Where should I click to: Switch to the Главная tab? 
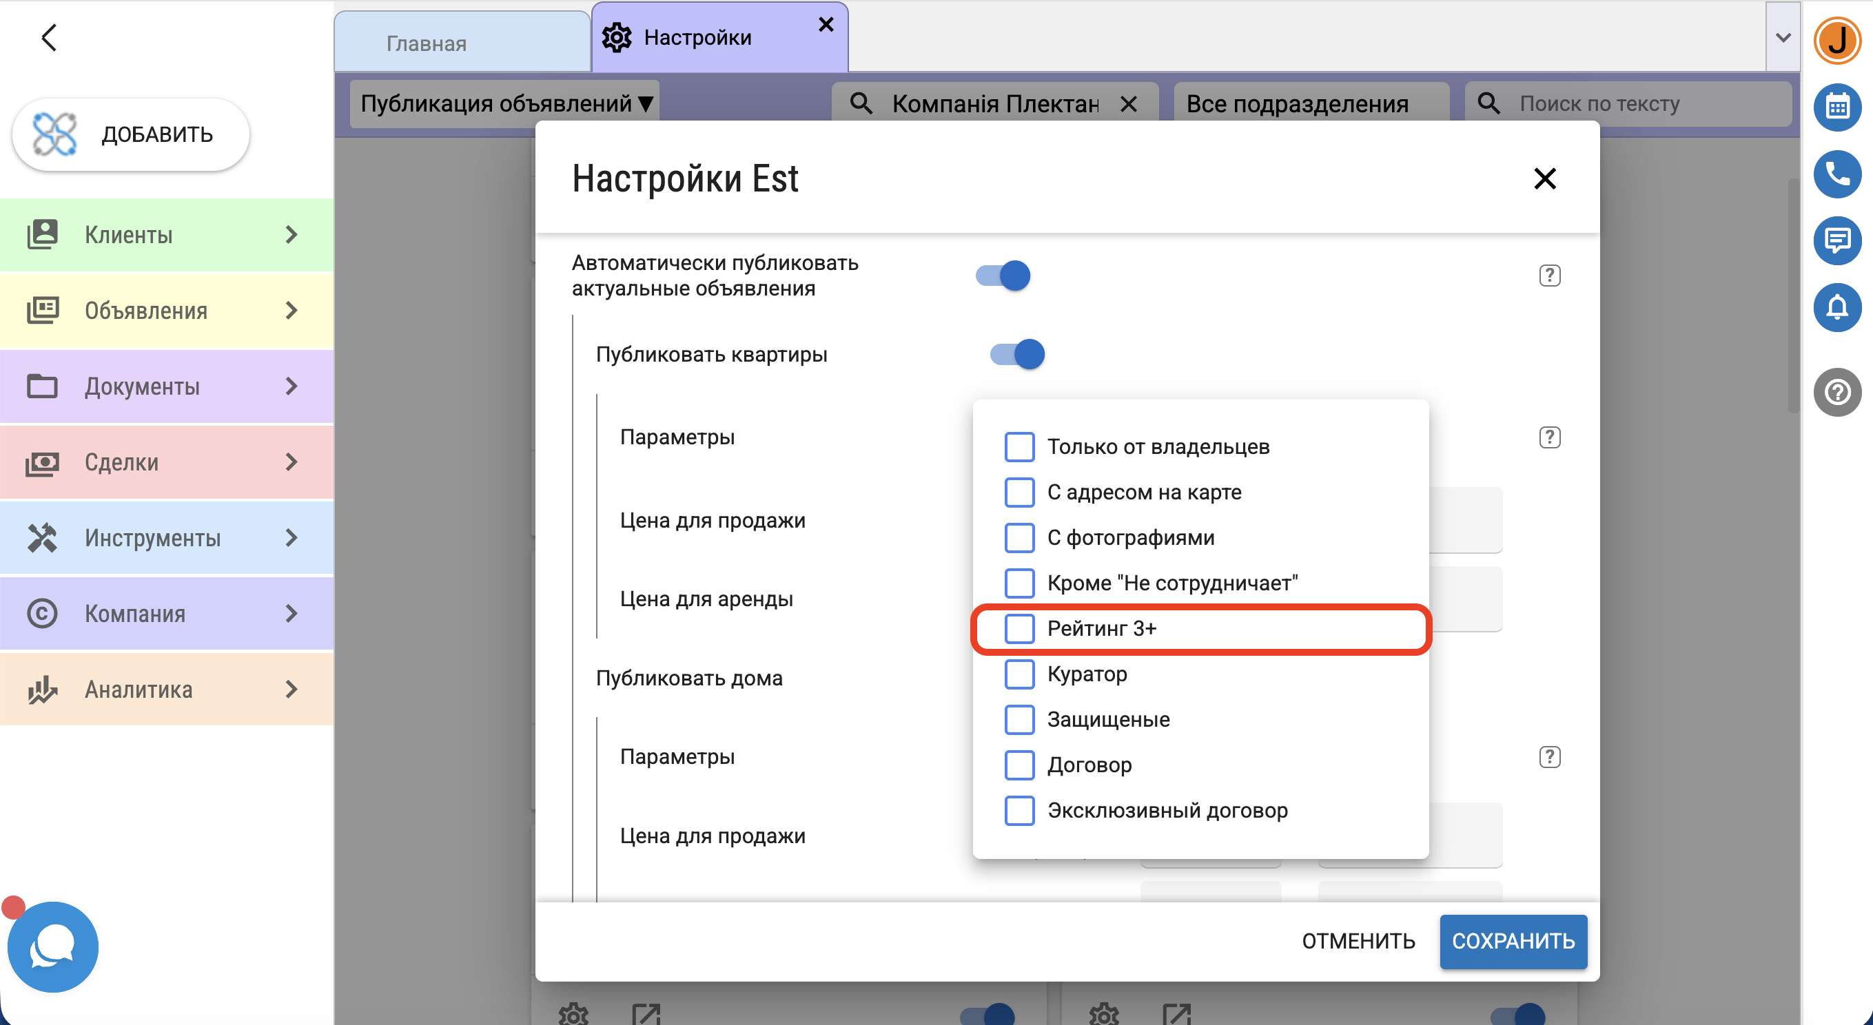[462, 42]
